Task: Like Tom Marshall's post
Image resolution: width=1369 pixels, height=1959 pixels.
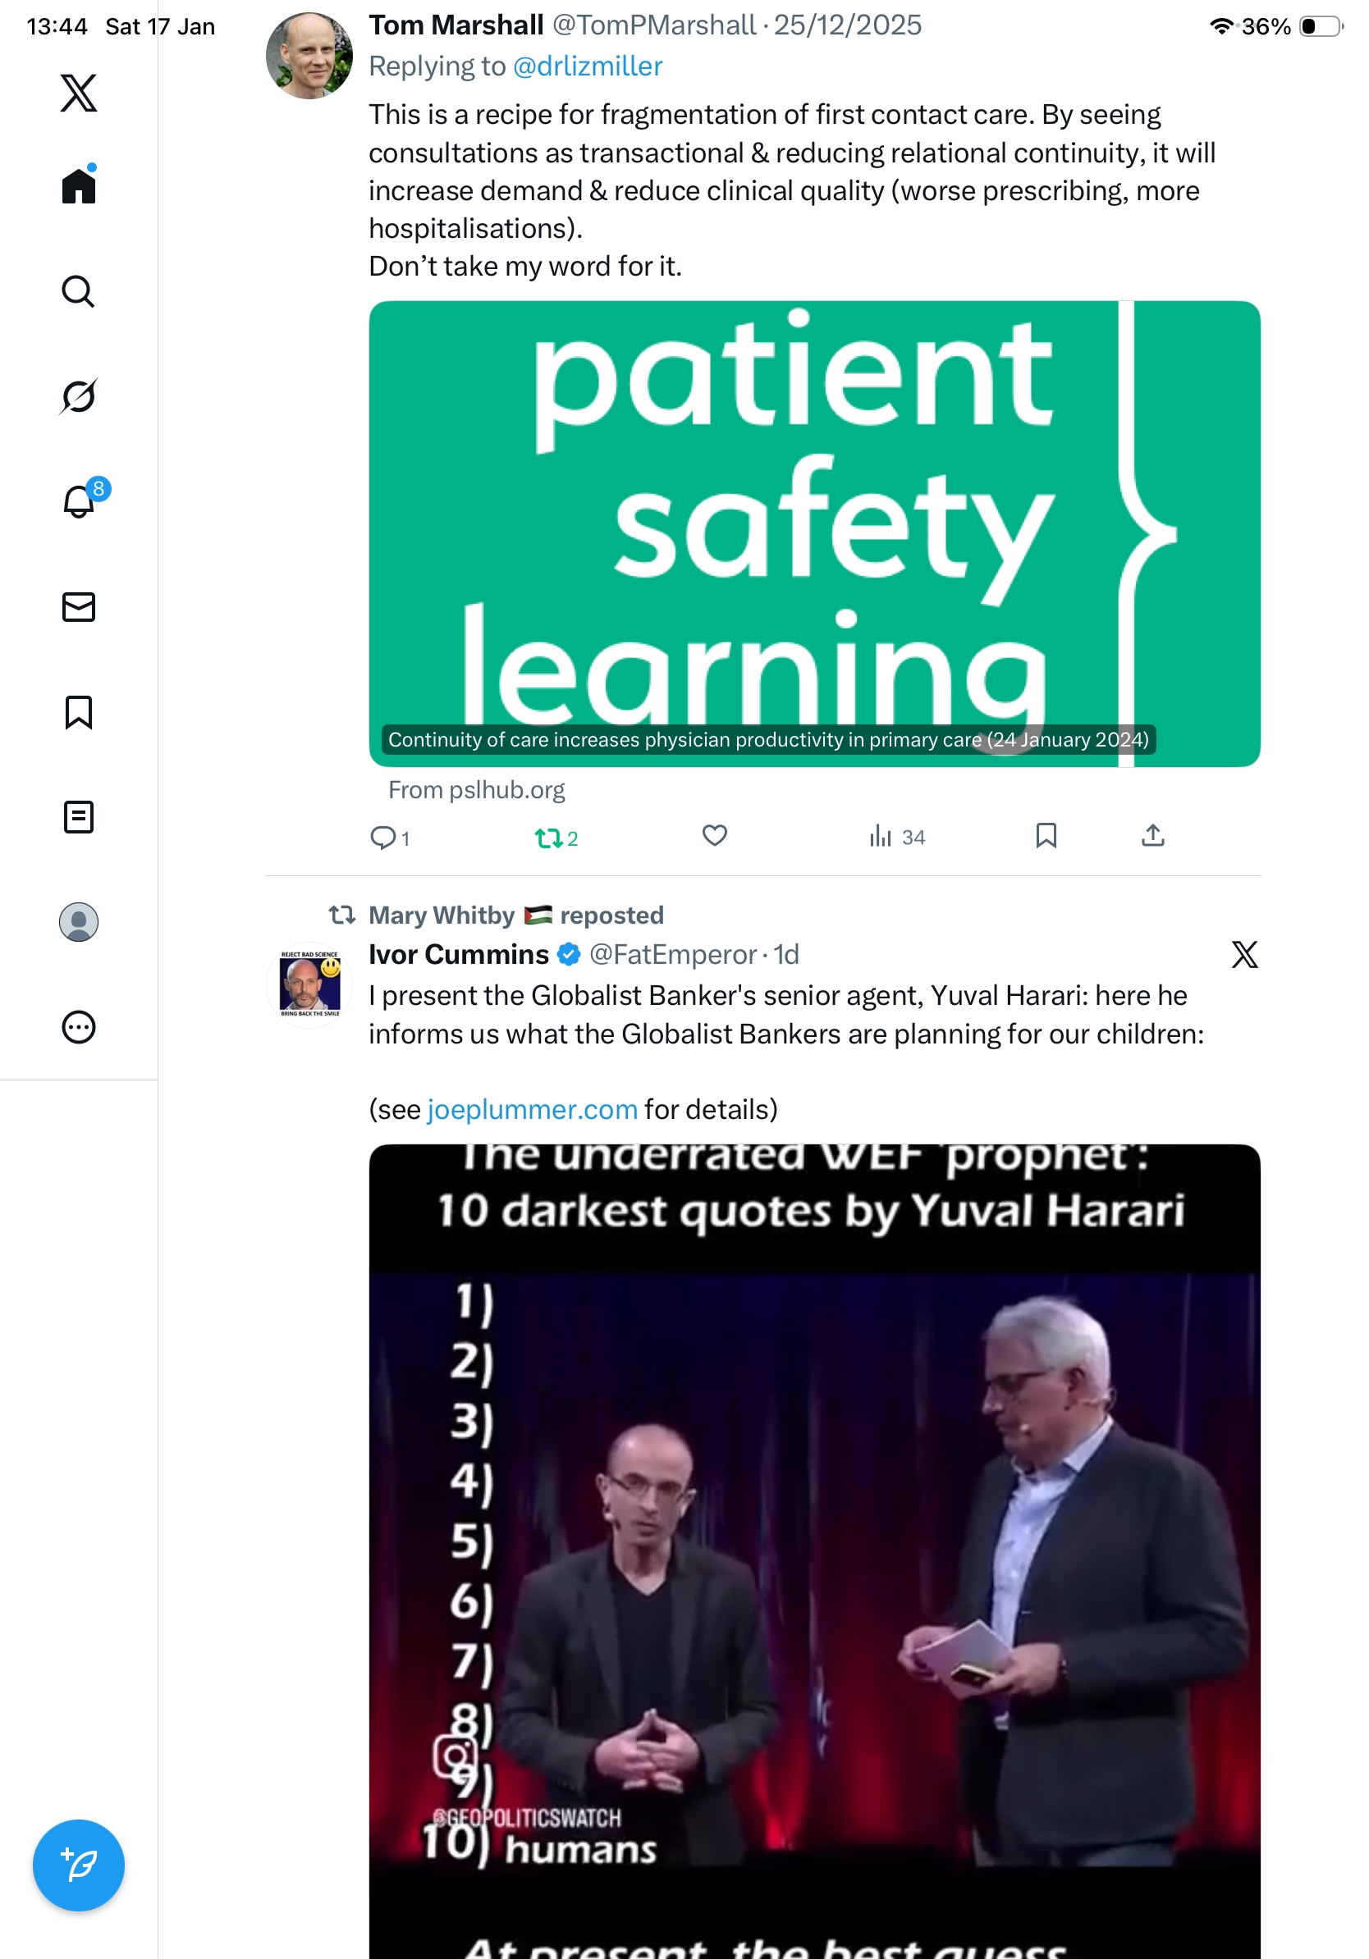Action: [714, 835]
